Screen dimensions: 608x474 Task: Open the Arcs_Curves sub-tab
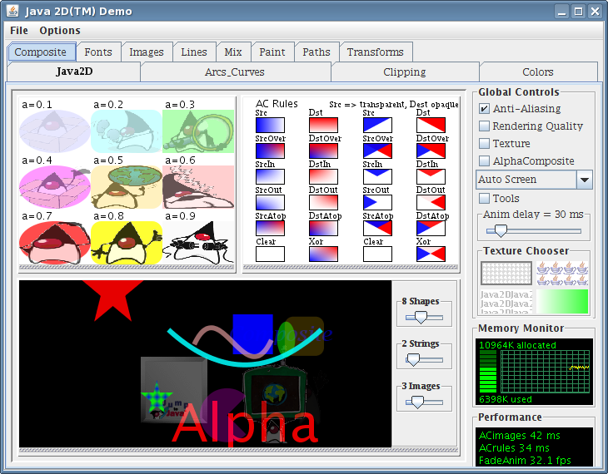[234, 72]
